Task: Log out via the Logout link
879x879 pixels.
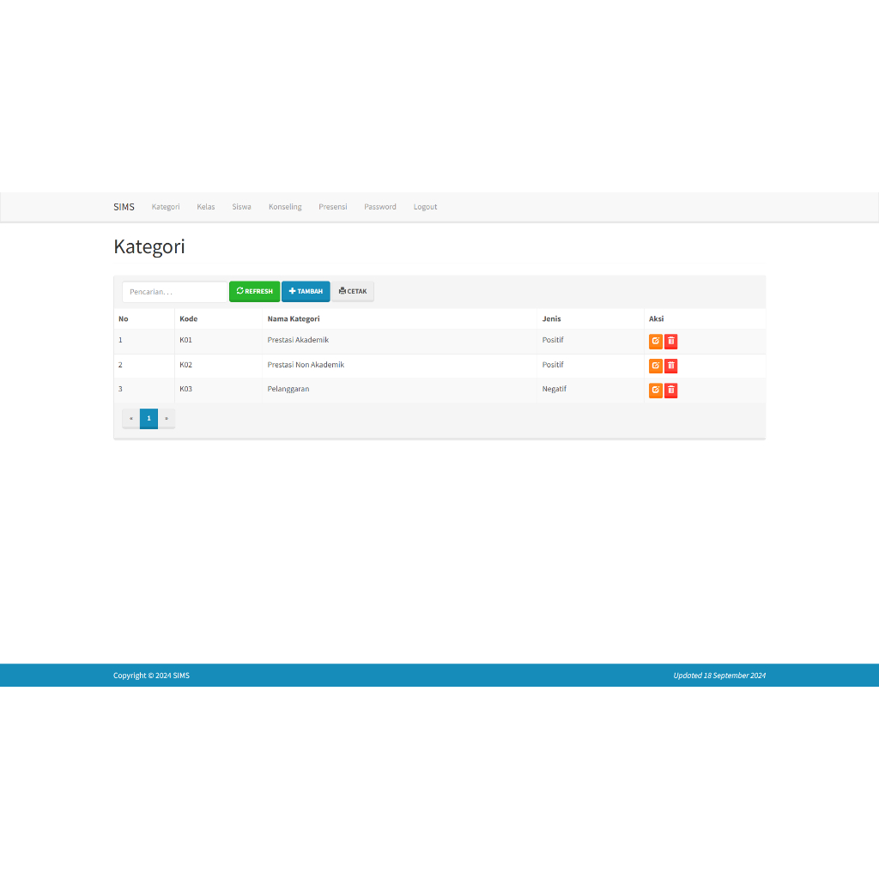Action: click(425, 206)
